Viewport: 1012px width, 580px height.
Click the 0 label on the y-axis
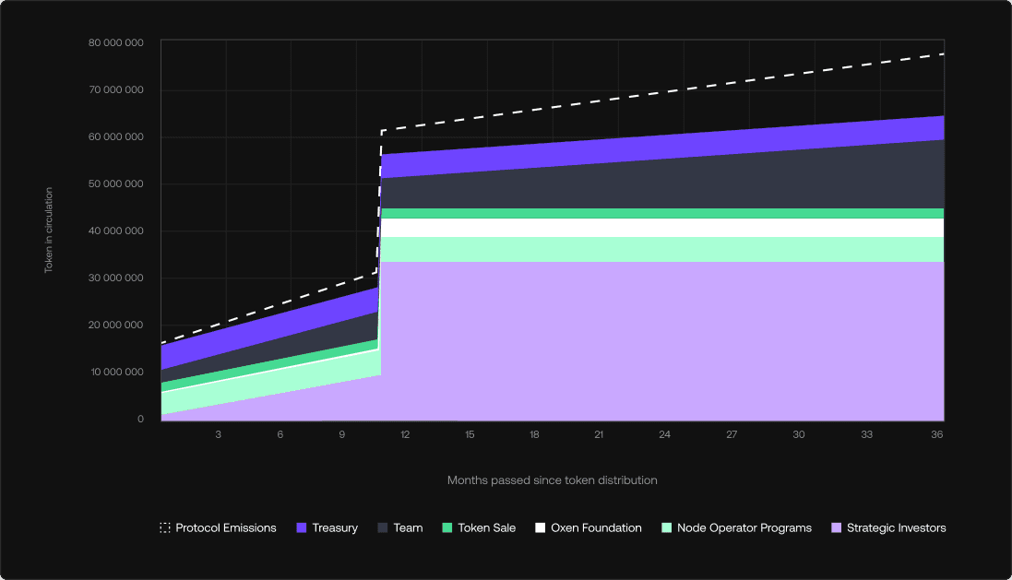[x=141, y=419]
